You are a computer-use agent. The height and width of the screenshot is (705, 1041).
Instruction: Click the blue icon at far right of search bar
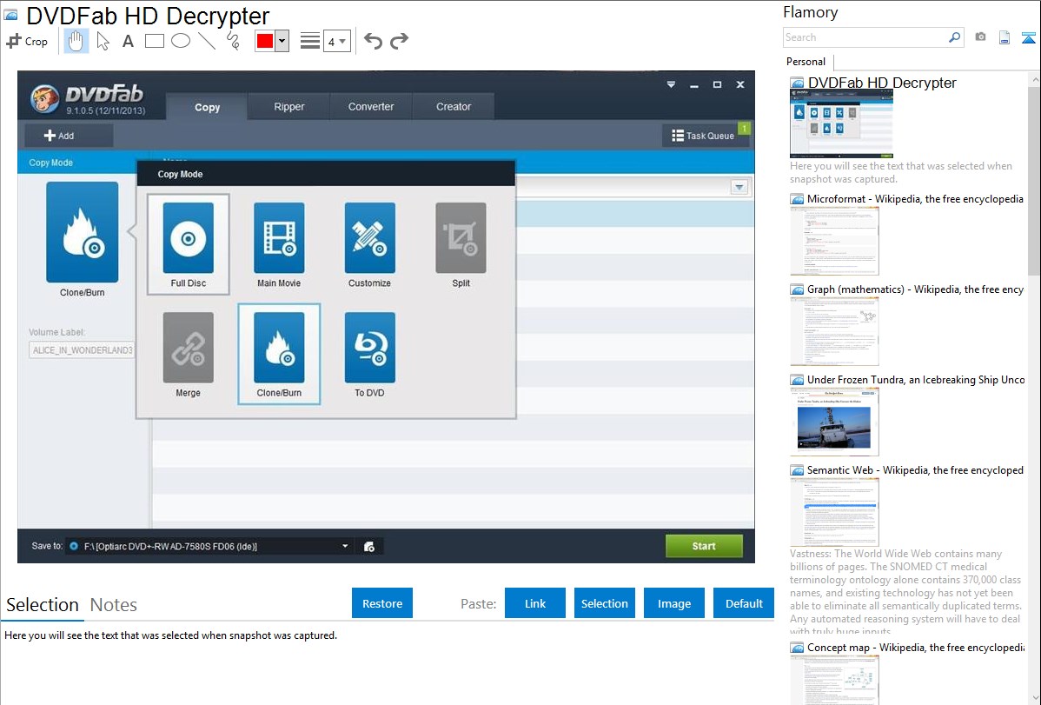click(x=1028, y=37)
